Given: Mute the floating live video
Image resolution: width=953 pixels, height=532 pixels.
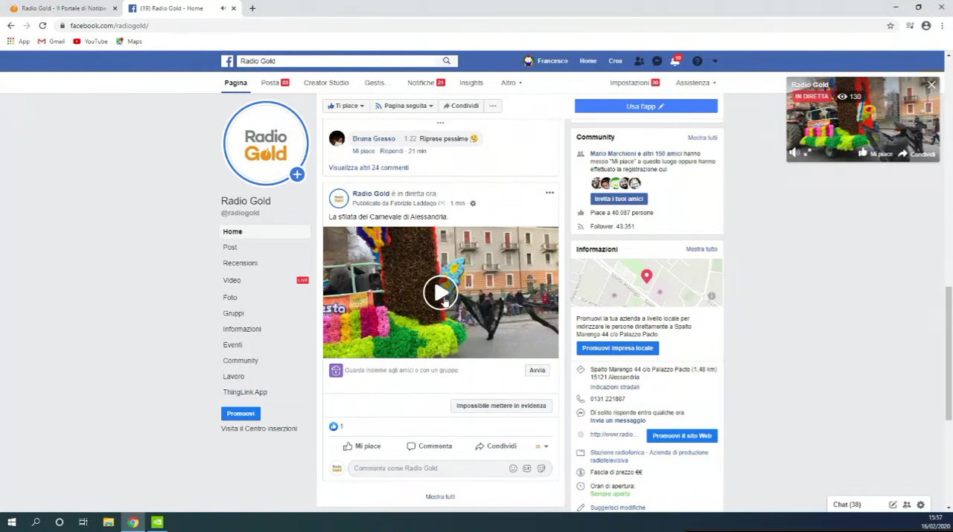Looking at the screenshot, I should (794, 153).
